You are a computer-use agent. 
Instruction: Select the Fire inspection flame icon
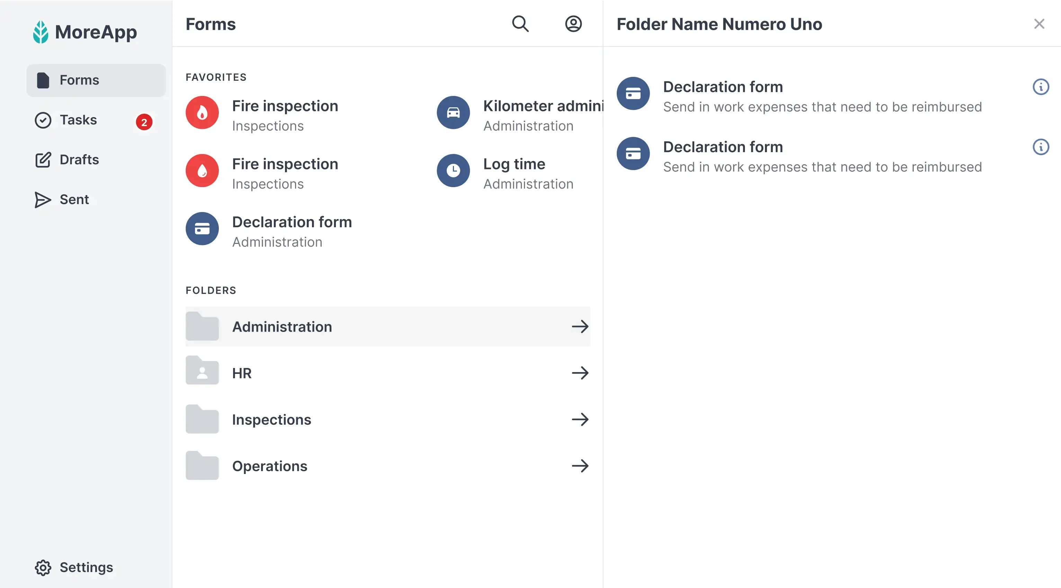tap(202, 112)
